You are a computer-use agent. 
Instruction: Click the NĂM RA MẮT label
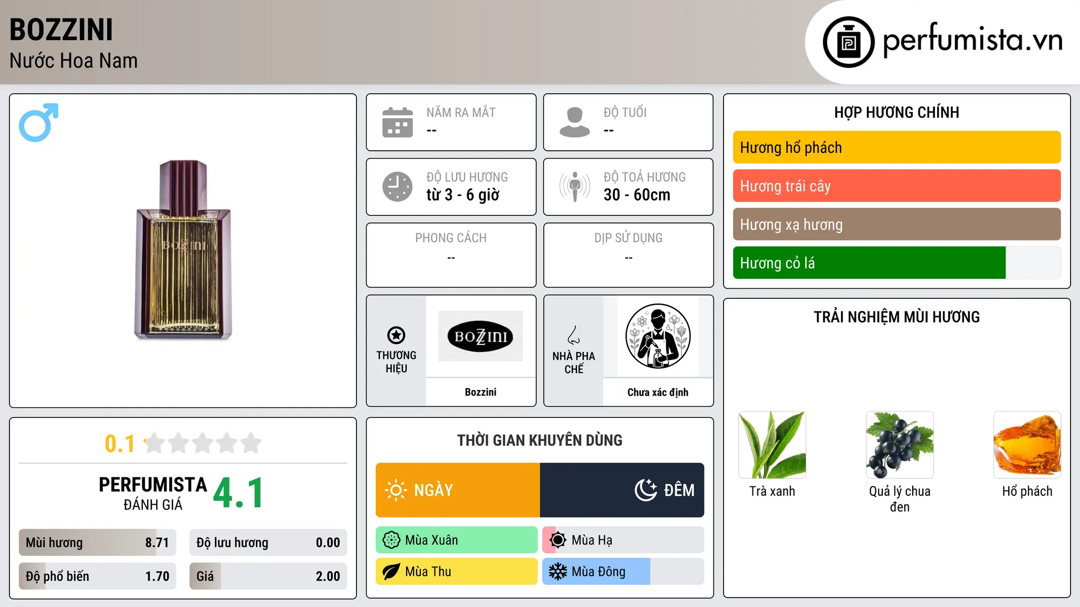coord(461,113)
